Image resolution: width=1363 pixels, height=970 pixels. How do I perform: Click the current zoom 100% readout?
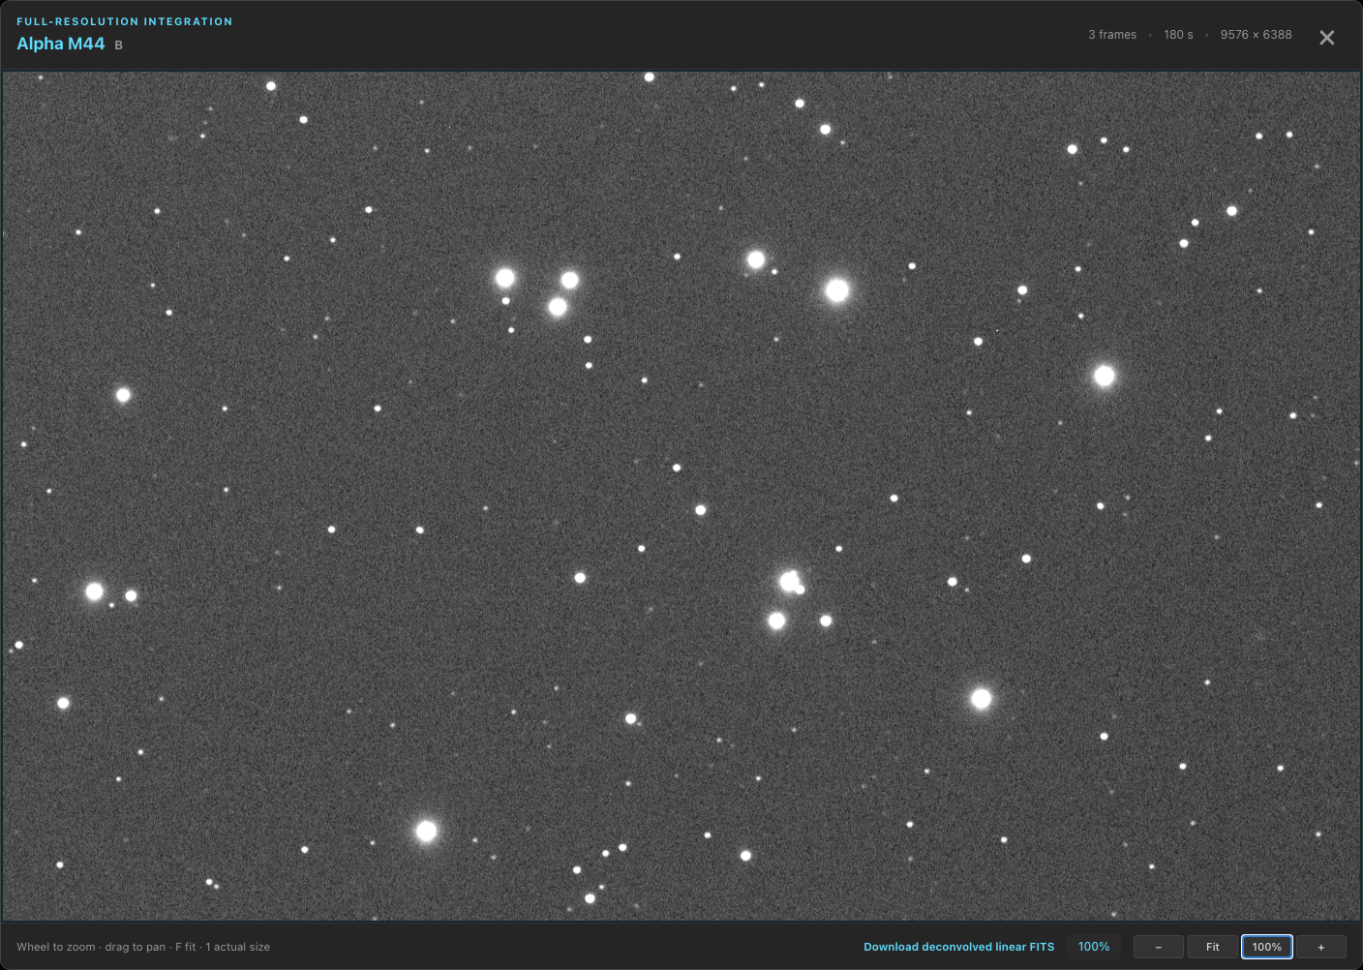[1094, 947]
